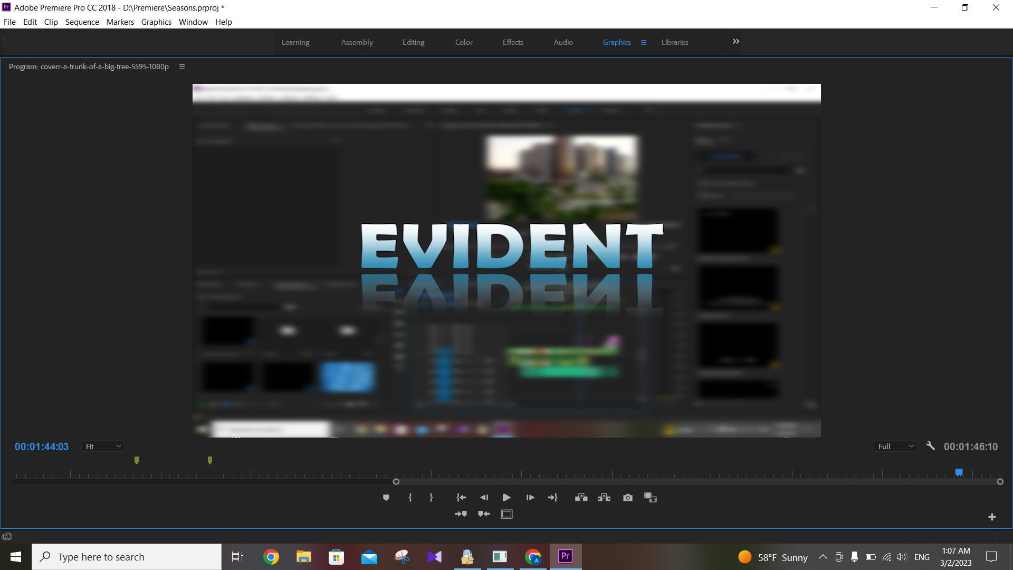
Task: Step back one frame
Action: coord(484,498)
